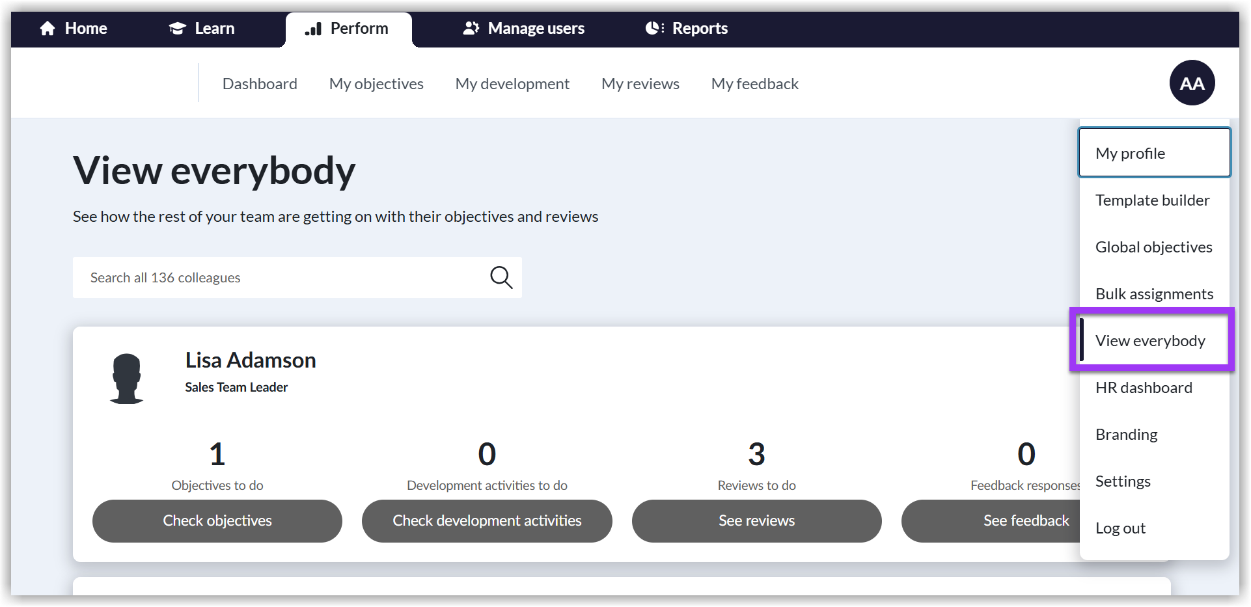
Task: Click the Check development activities button
Action: [x=487, y=520]
